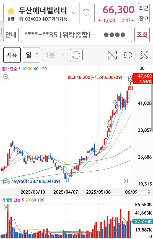Image resolution: width=153 pixels, height=239 pixels.
Task: Click the 최고 48,200 high label
Action: (x=95, y=77)
